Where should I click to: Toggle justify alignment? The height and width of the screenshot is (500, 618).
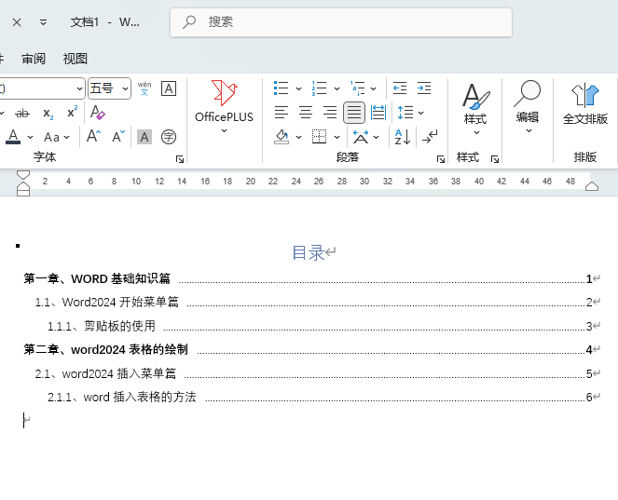pyautogui.click(x=354, y=113)
